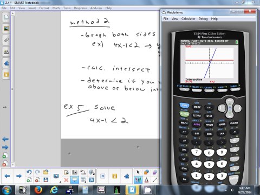Select the Lines tool
The width and height of the screenshot is (260, 195).
(x=155, y=180)
